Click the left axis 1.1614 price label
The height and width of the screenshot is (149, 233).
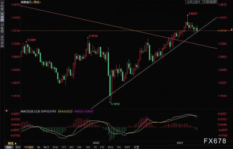[x=15, y=96]
